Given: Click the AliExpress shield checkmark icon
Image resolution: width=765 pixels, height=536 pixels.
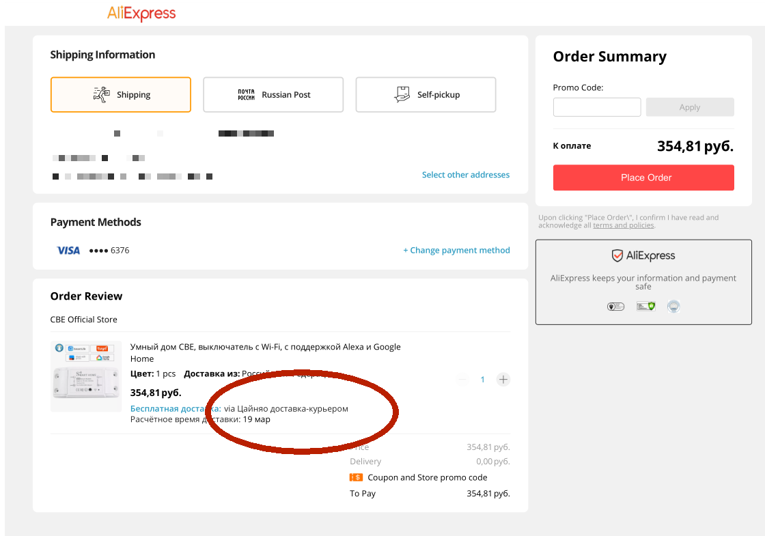Looking at the screenshot, I should 617,256.
